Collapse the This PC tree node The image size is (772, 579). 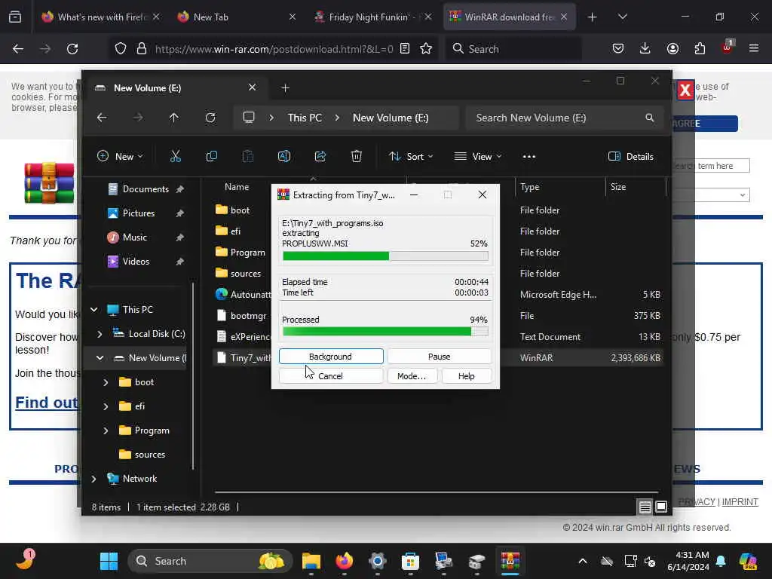(94, 310)
